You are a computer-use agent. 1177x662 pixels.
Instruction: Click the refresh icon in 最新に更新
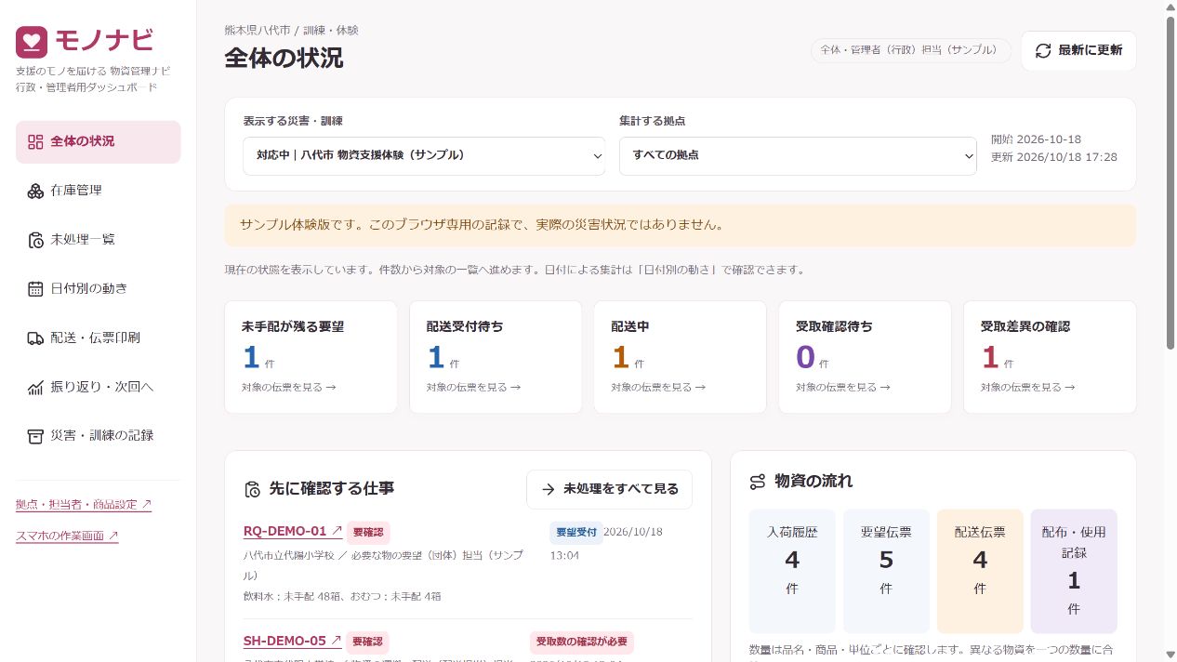click(x=1043, y=50)
